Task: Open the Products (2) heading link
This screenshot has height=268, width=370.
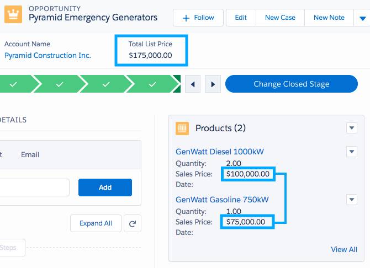Action: pyautogui.click(x=221, y=128)
